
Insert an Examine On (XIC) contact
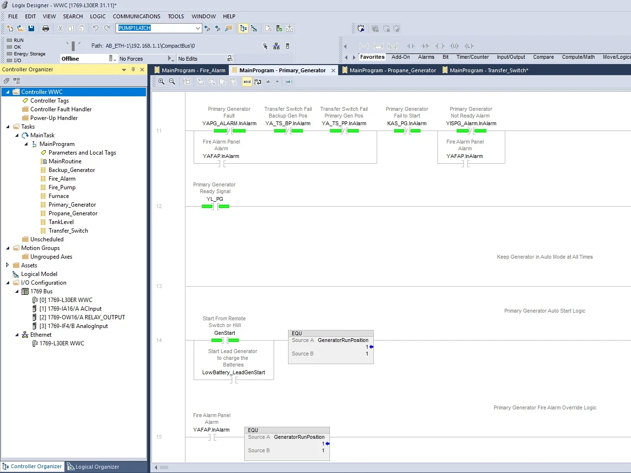411,46
